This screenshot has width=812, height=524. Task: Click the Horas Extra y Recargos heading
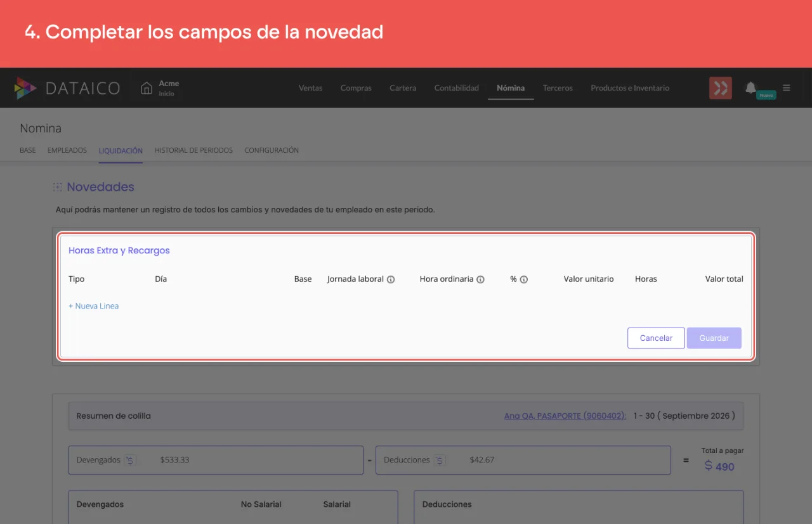[x=119, y=250]
